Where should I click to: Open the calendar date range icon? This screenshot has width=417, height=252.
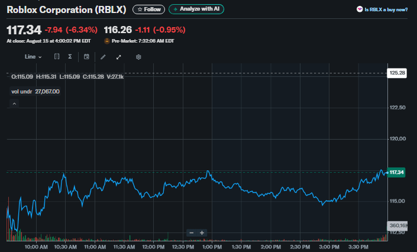point(86,56)
